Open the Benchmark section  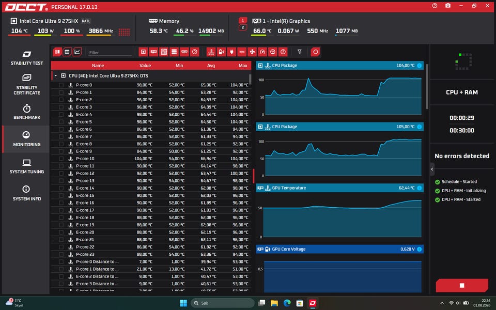coord(26,112)
